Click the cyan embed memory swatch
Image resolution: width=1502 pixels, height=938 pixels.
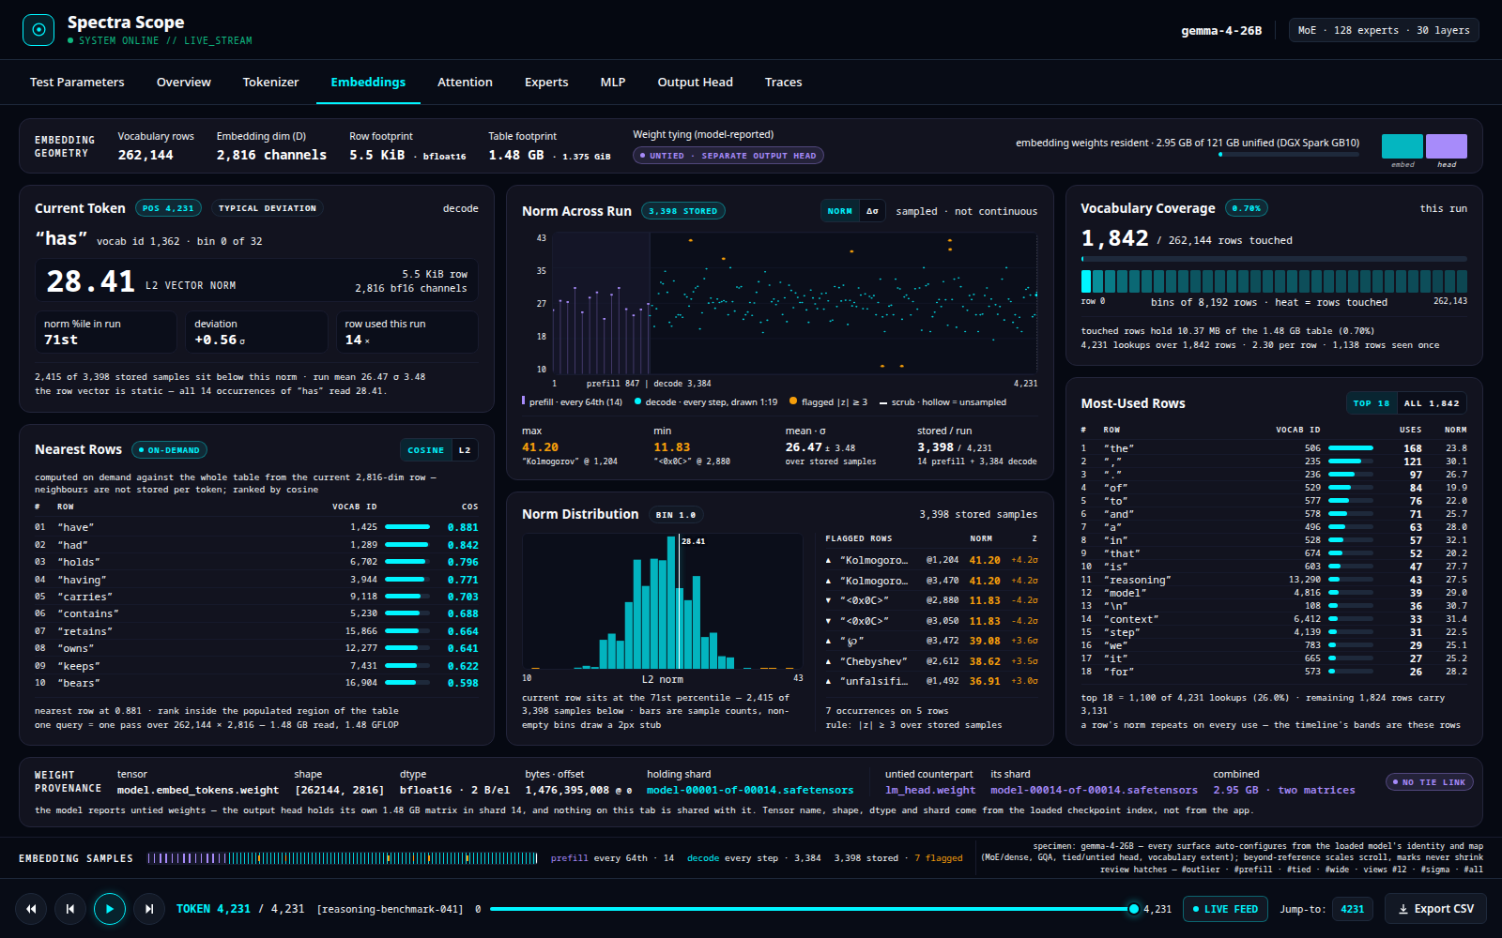click(x=1402, y=146)
